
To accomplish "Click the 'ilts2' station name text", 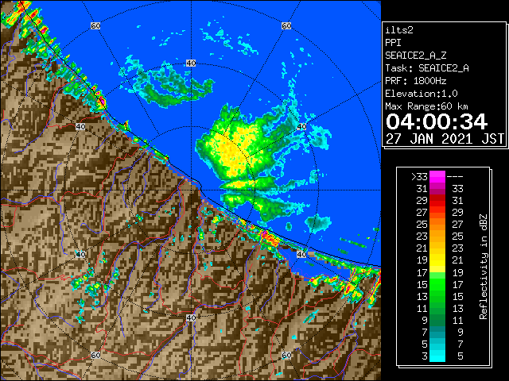I will tap(399, 30).
